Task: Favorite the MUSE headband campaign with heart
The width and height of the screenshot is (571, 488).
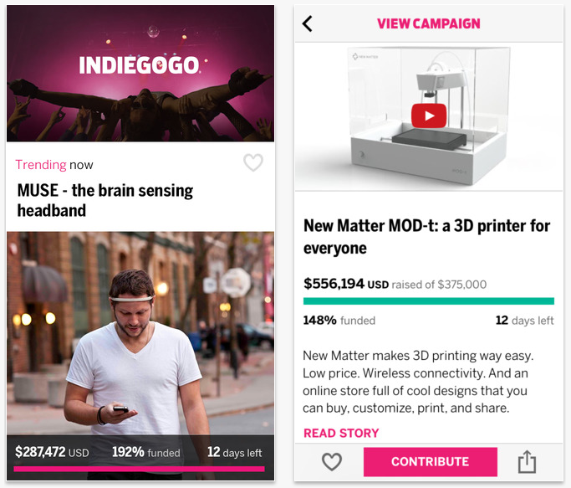Action: pyautogui.click(x=252, y=163)
